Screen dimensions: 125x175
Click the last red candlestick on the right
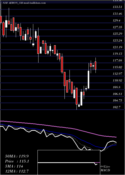(95, 65)
